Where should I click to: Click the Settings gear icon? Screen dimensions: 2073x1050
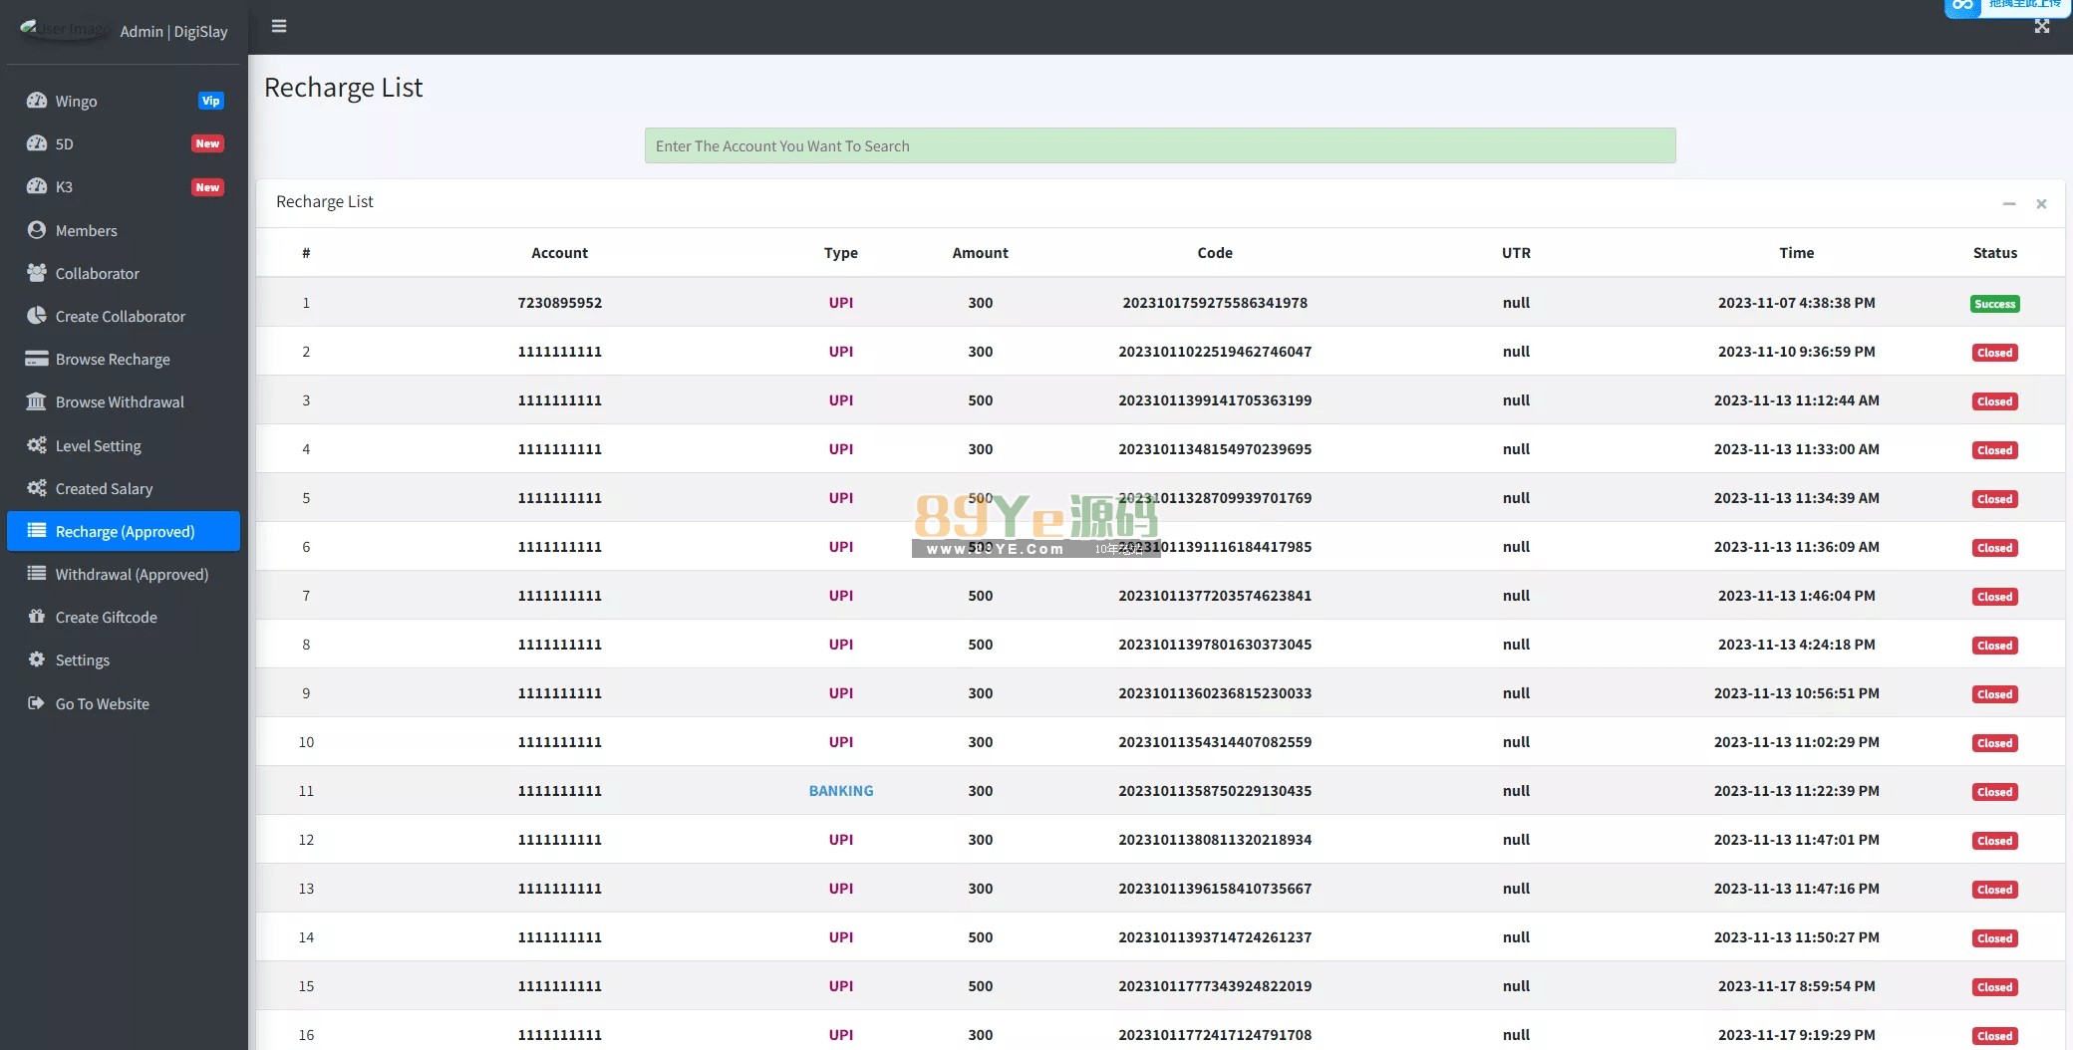[x=37, y=659]
